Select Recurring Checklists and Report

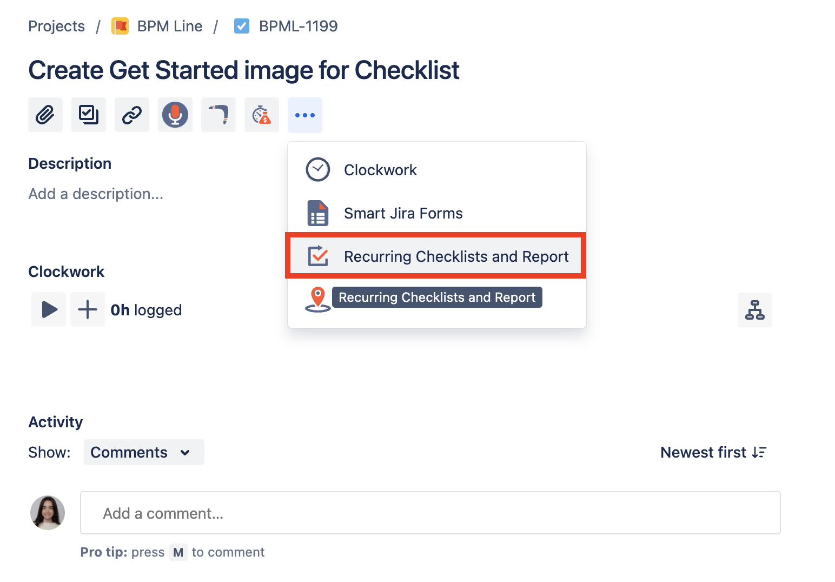pos(456,256)
